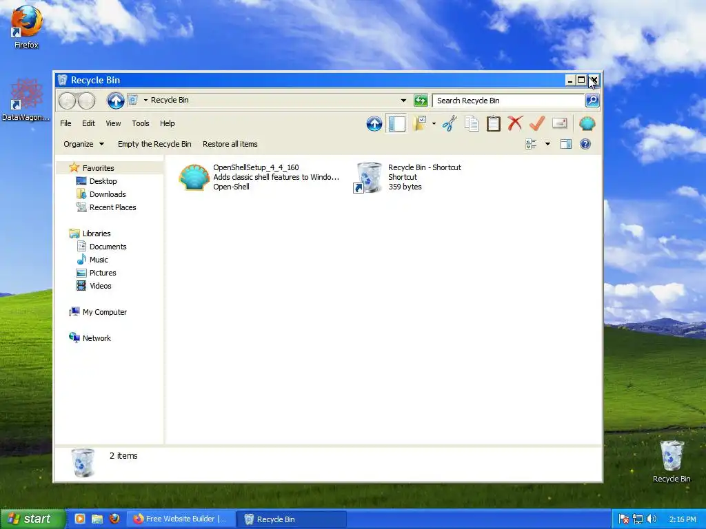Click the Paste clipboard icon
Screen dimensions: 706x529
[494, 123]
